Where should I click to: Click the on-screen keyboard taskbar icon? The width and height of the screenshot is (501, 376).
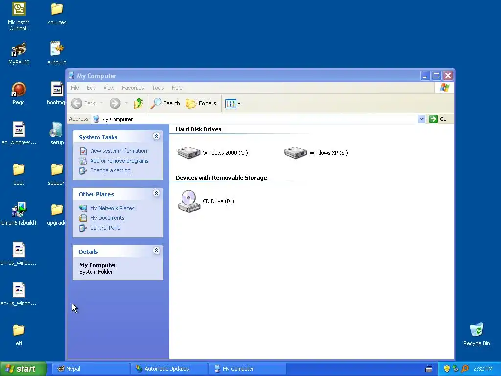point(429,369)
